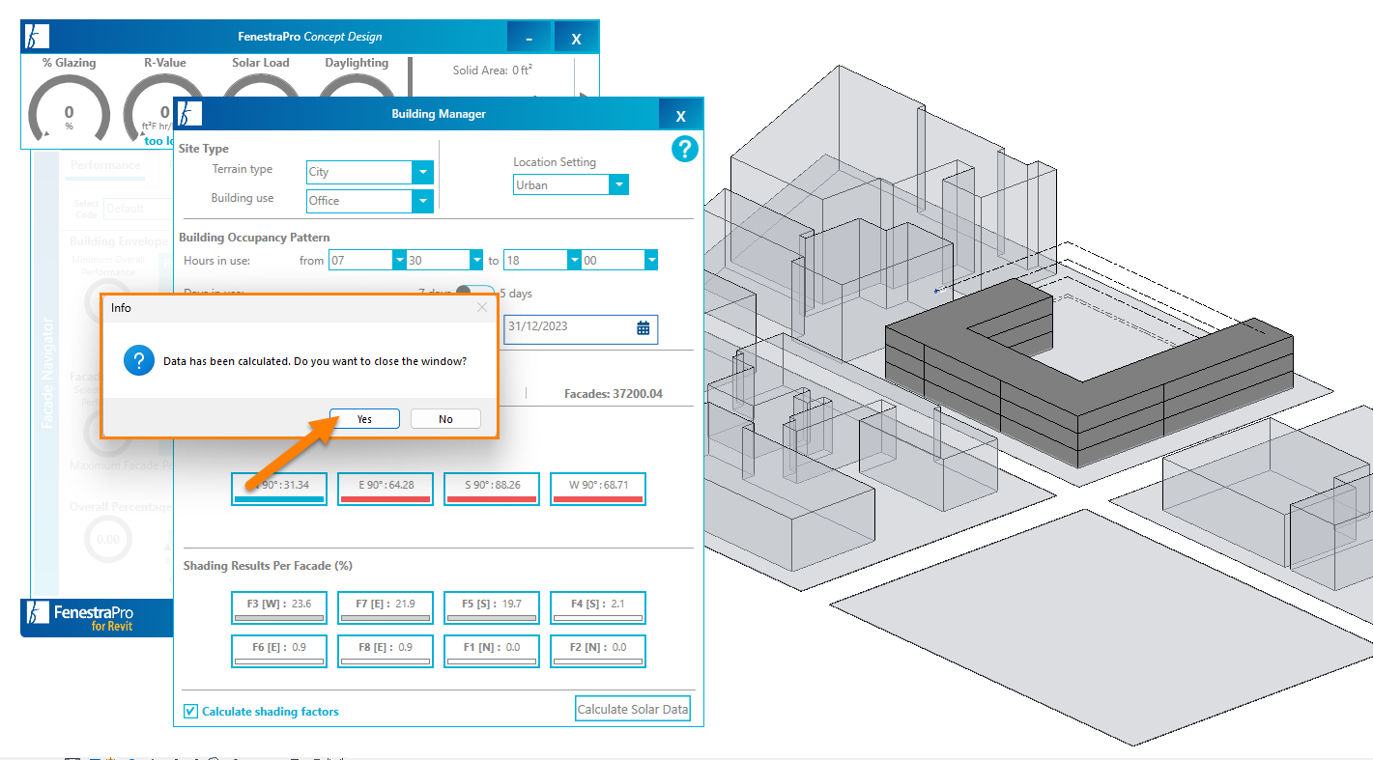Click shading result F3 [W] : 23.6
The width and height of the screenshot is (1373, 760).
point(279,607)
